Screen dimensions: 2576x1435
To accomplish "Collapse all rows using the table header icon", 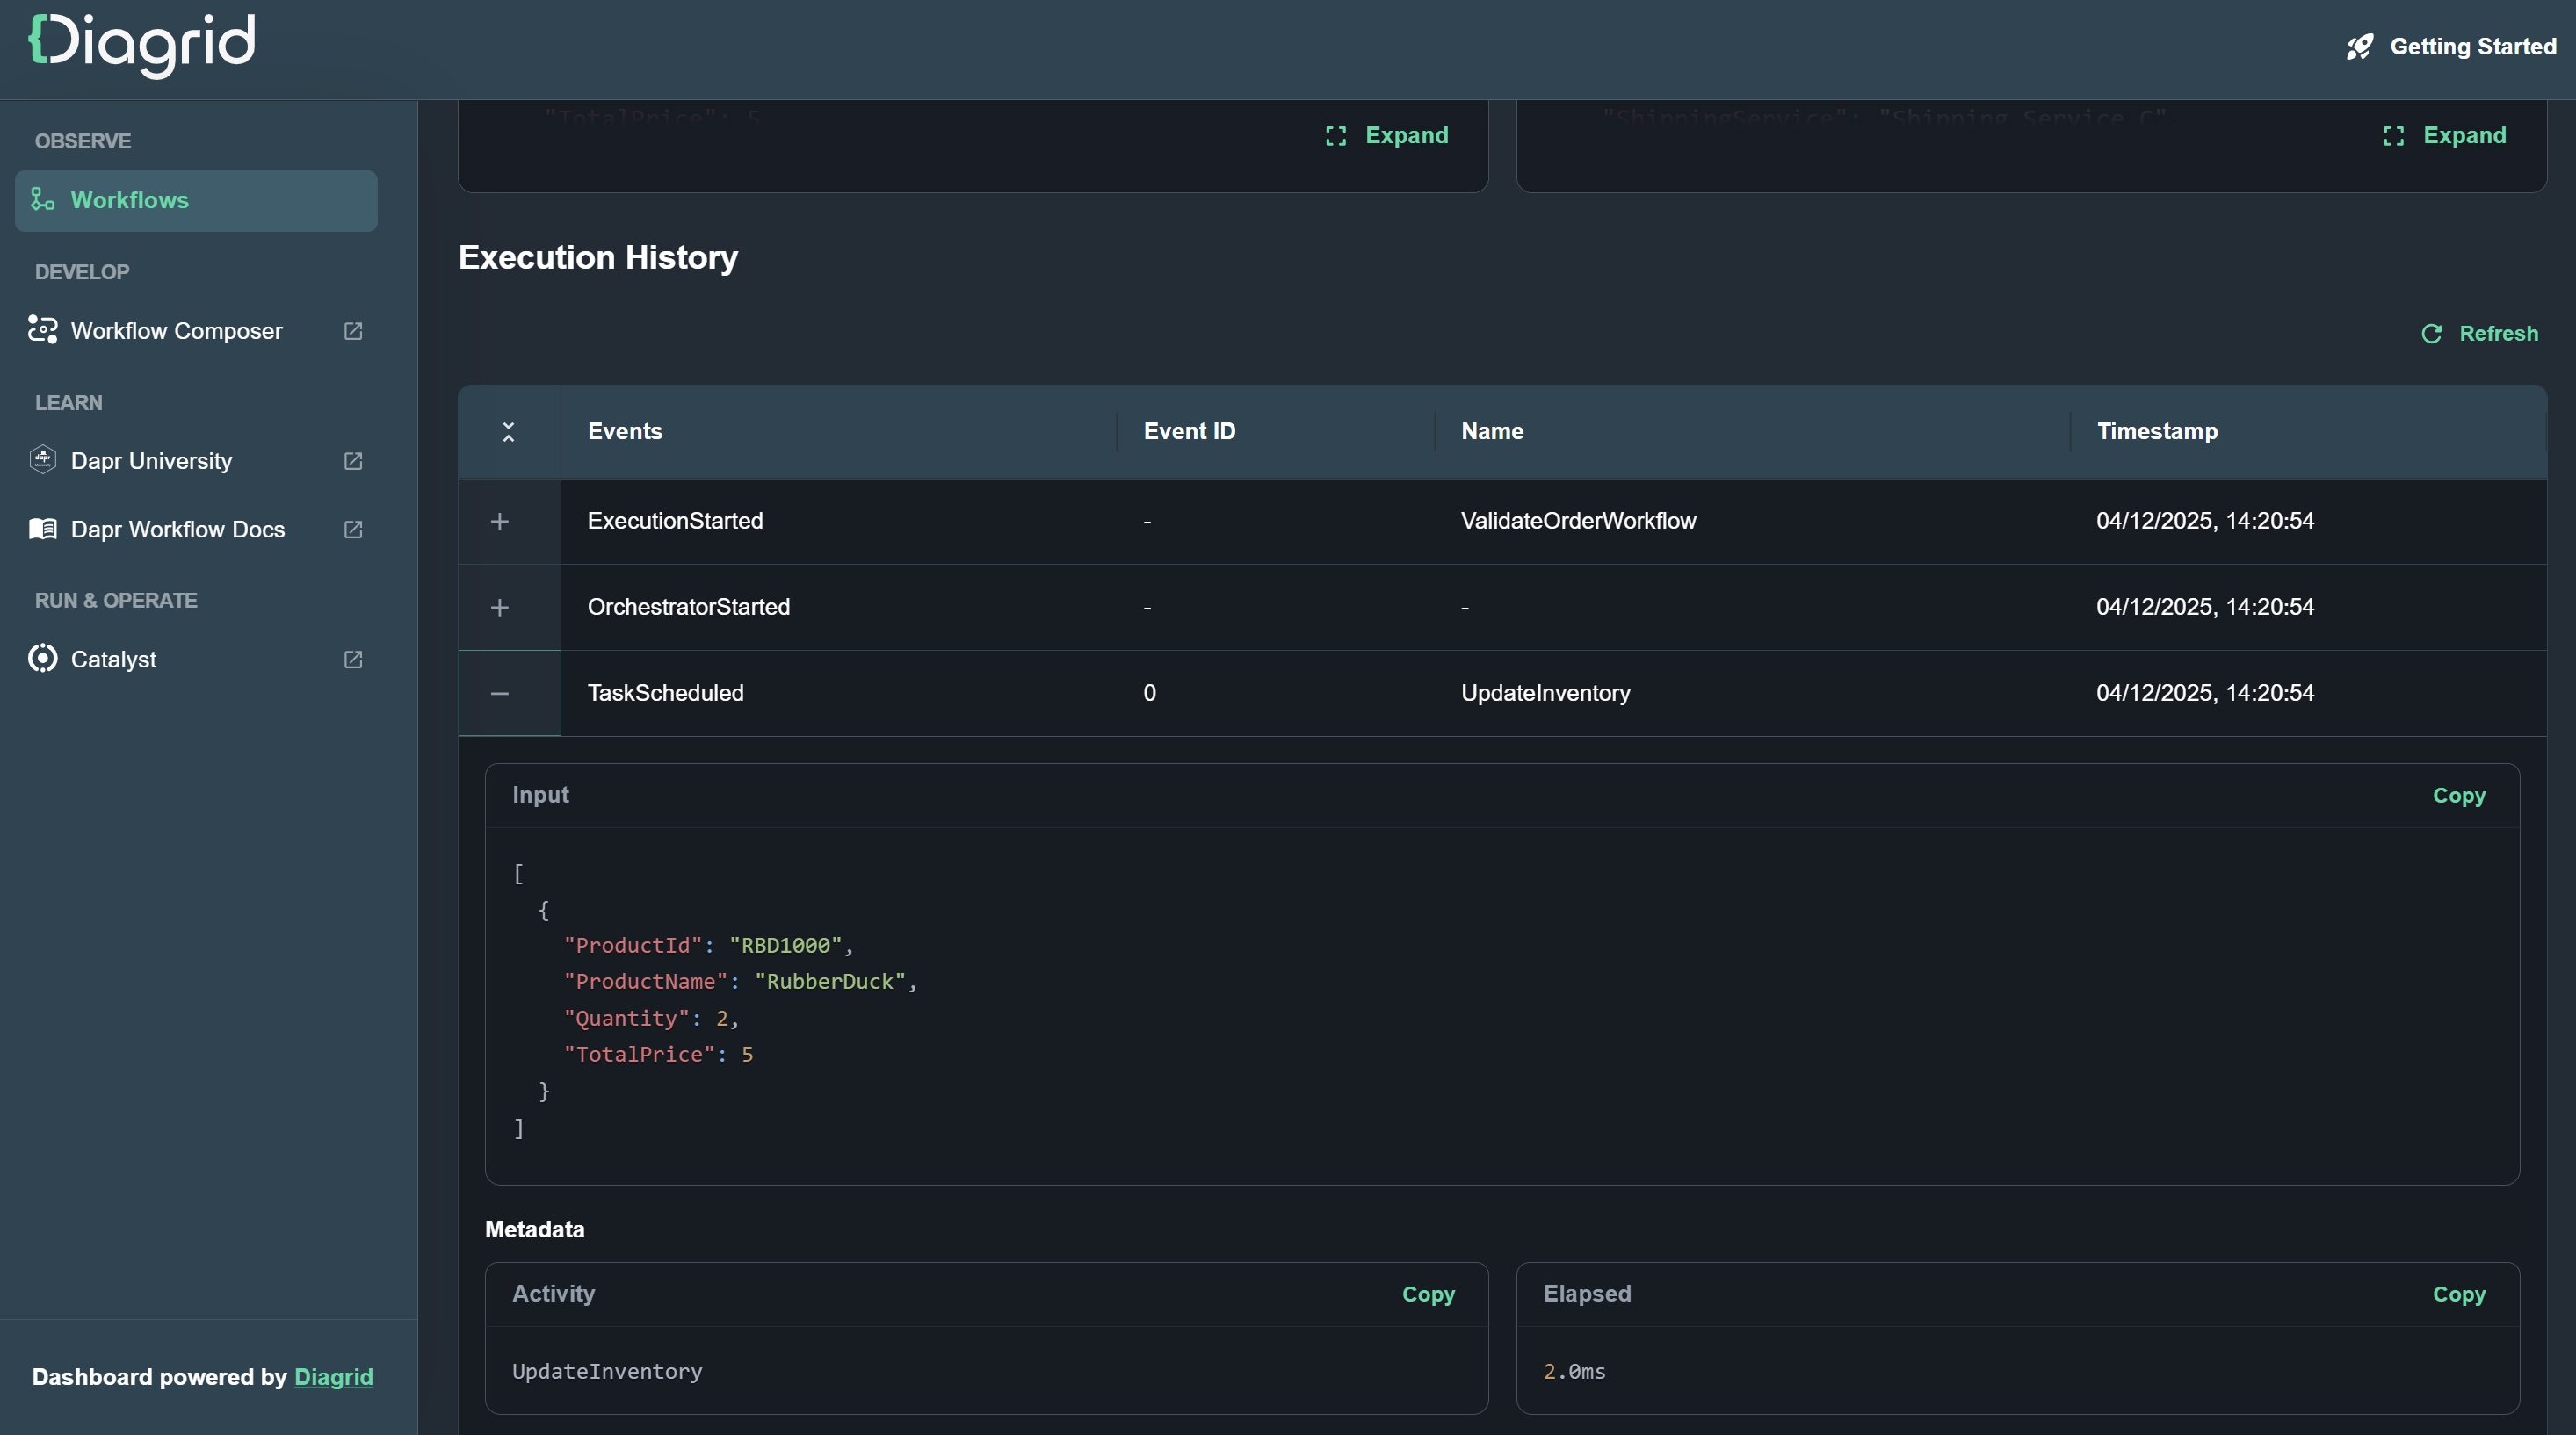I will (x=509, y=430).
